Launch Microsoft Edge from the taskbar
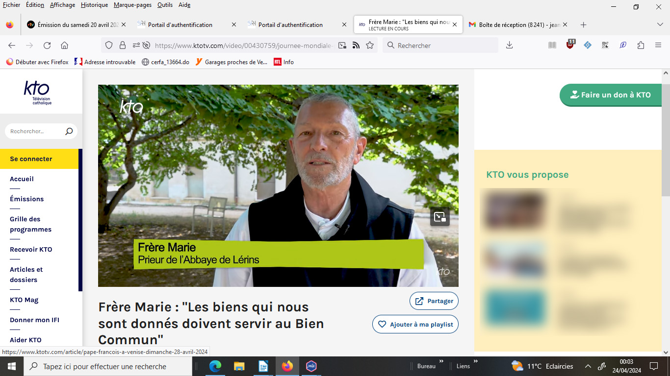Screen dimensions: 670x376 (x=215, y=366)
